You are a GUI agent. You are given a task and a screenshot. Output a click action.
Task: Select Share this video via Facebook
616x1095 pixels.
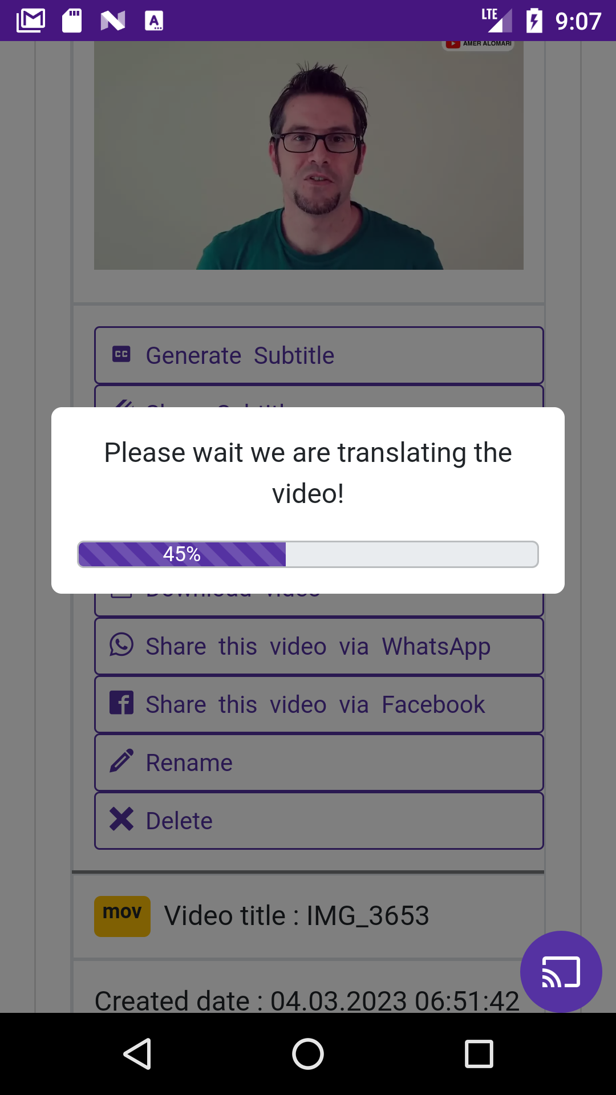(x=319, y=704)
